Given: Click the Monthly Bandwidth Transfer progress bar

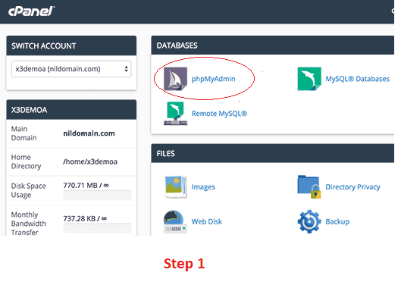Looking at the screenshot, I should 97,228.
